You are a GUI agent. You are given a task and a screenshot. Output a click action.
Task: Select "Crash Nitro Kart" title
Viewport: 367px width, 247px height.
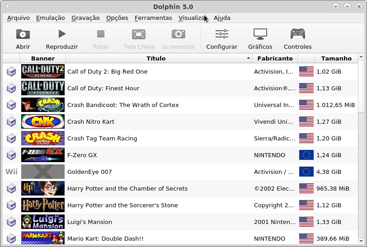[x=91, y=121]
